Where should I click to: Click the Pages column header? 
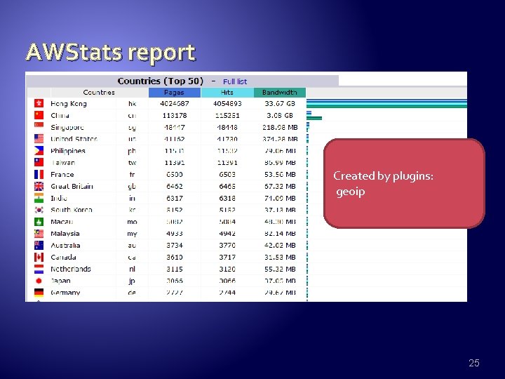tap(174, 93)
